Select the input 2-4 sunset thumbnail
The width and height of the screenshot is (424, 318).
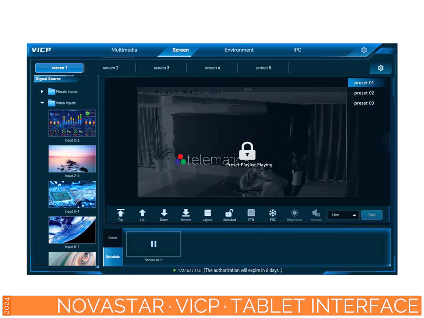72,159
